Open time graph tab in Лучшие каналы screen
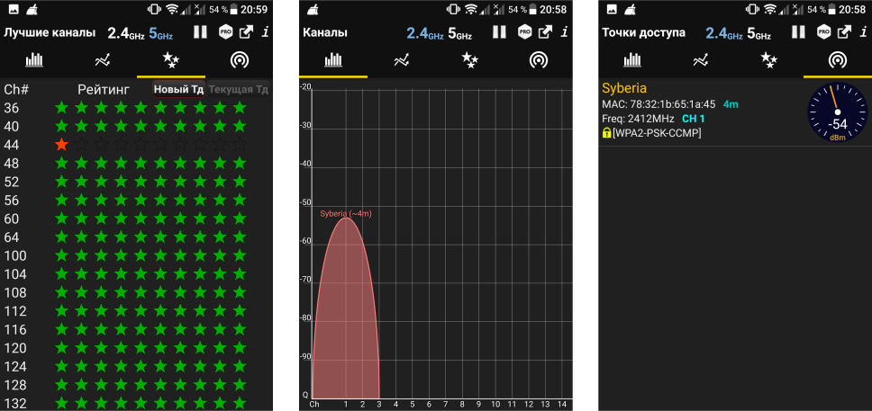Image resolution: width=872 pixels, height=411 pixels. pyautogui.click(x=103, y=60)
